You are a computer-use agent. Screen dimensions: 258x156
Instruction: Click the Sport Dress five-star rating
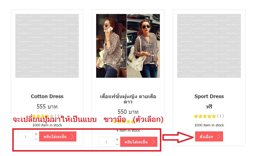tap(205, 116)
